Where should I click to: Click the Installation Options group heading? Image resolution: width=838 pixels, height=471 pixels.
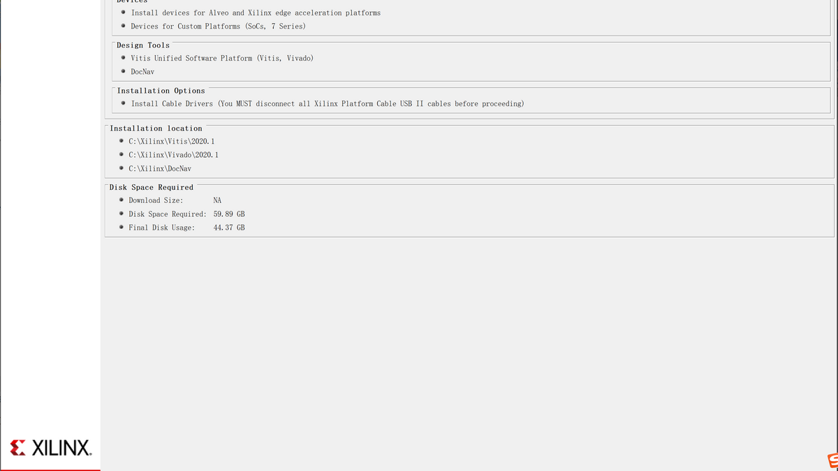point(161,91)
